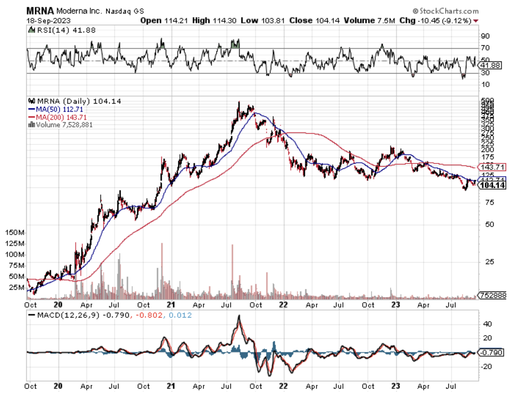
Task: Click the 752888 volume value tag
Action: [493, 295]
